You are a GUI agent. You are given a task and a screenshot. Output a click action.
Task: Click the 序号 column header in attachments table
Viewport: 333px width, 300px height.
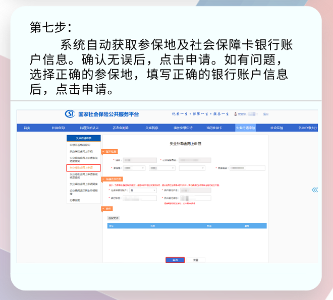[111, 226]
